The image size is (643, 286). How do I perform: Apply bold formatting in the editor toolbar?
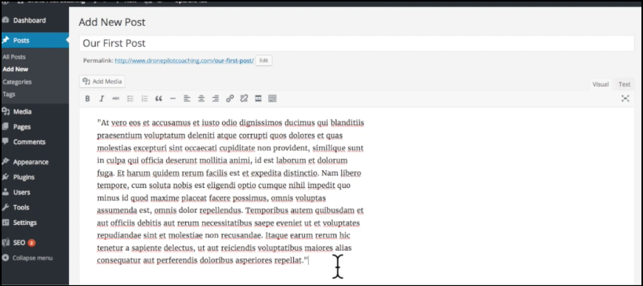(87, 99)
